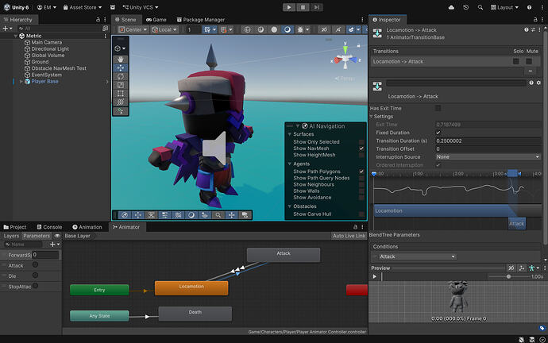Click the Play button
This screenshot has height=343, width=548.
pos(289,7)
